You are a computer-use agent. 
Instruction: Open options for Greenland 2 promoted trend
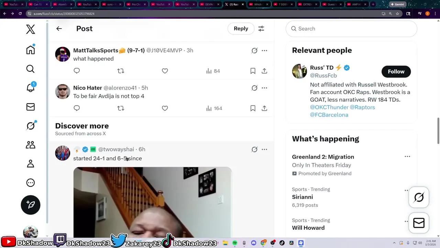point(407,157)
